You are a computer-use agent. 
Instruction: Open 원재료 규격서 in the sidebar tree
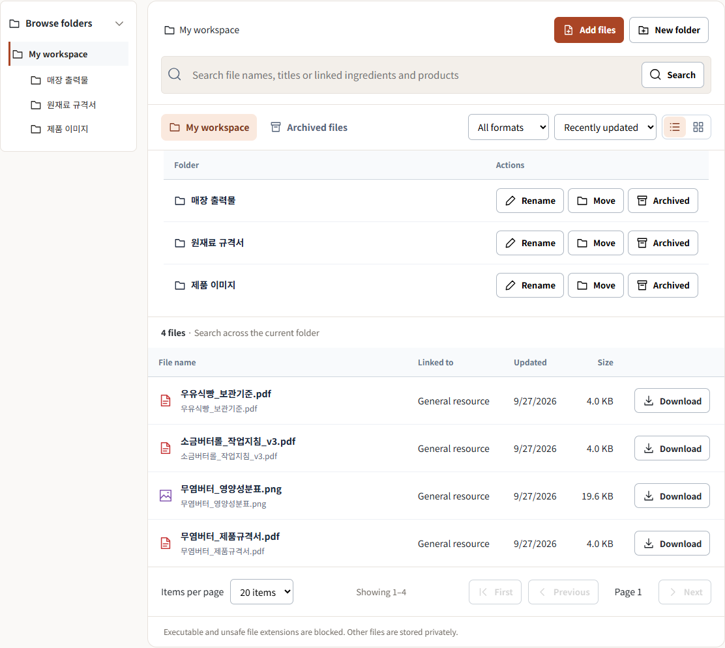63,105
